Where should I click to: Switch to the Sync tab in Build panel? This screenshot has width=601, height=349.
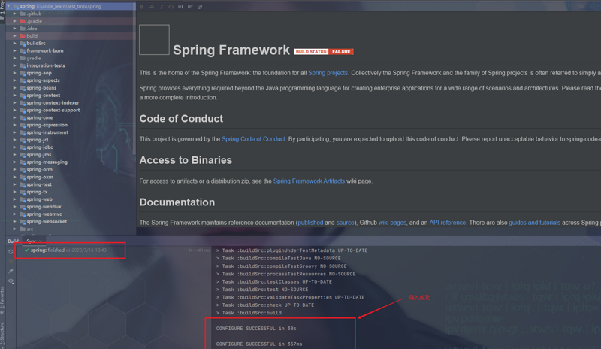coord(31,241)
